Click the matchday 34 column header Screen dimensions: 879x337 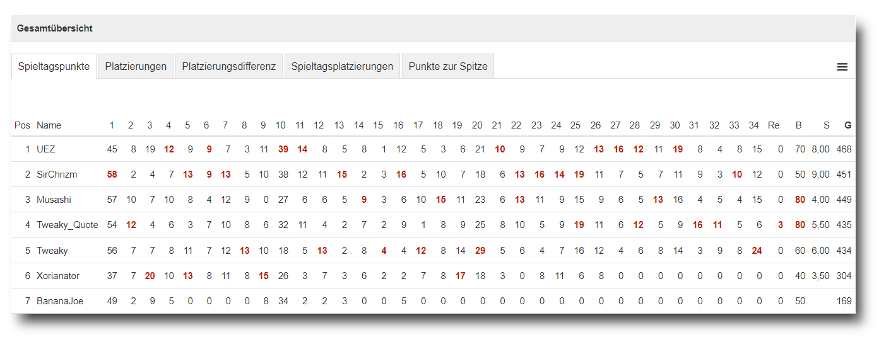(x=753, y=125)
